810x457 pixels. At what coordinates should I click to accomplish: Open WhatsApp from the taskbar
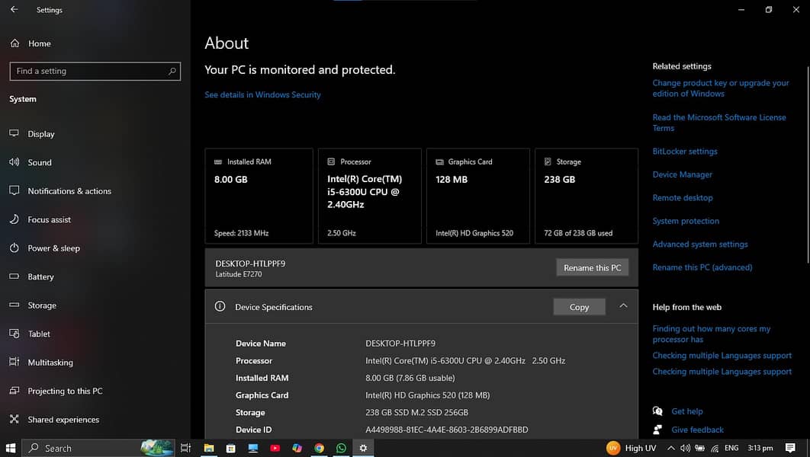[x=341, y=449]
